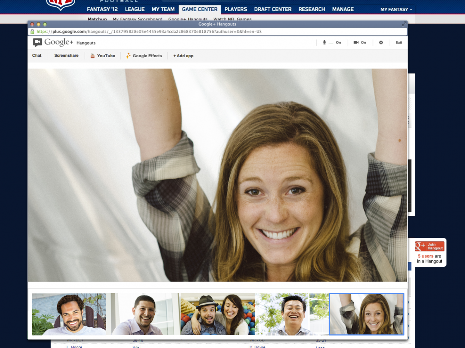Image resolution: width=465 pixels, height=348 pixels.
Task: Mute the microphone in the hangout
Action: pos(325,43)
